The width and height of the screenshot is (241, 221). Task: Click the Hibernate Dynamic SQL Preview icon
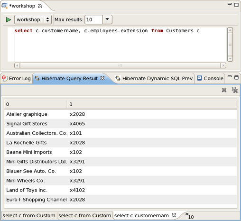[118, 78]
